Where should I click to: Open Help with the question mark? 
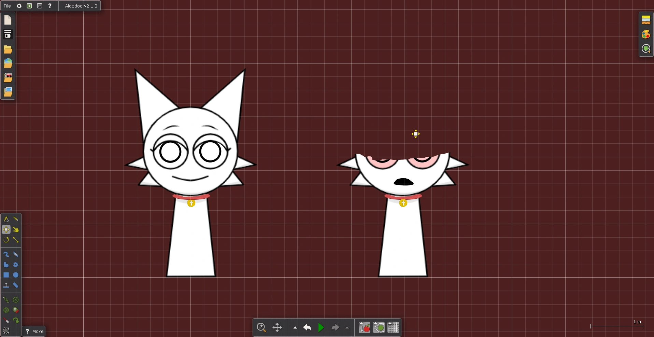pos(50,6)
